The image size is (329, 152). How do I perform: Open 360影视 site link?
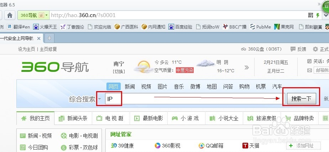point(167,146)
